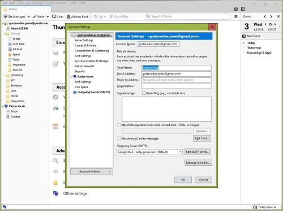Open the Get Messages dropdown arrow

pos(29,16)
